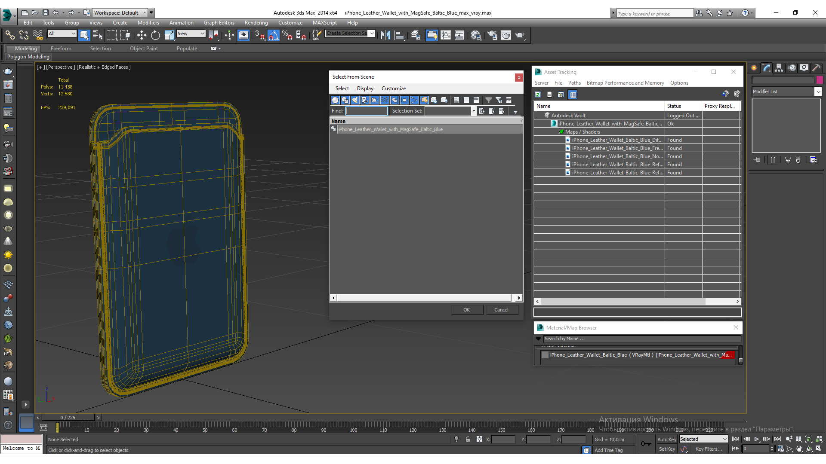Click the funnel filter icon in Select From Scene
826x464 pixels.
[x=489, y=100]
